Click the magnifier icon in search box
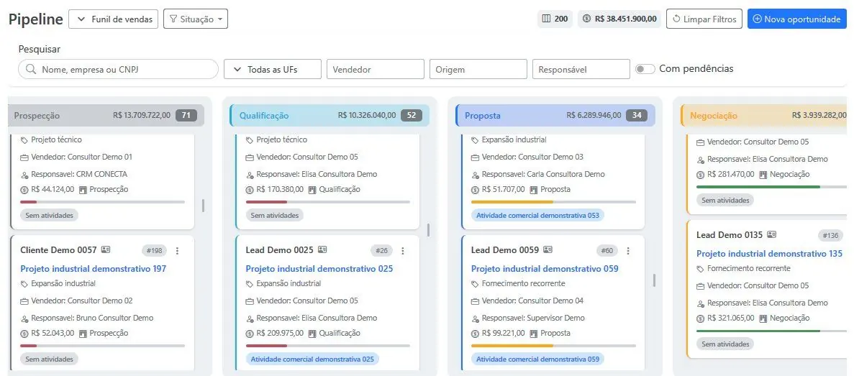Image resolution: width=854 pixels, height=376 pixels. tap(31, 69)
